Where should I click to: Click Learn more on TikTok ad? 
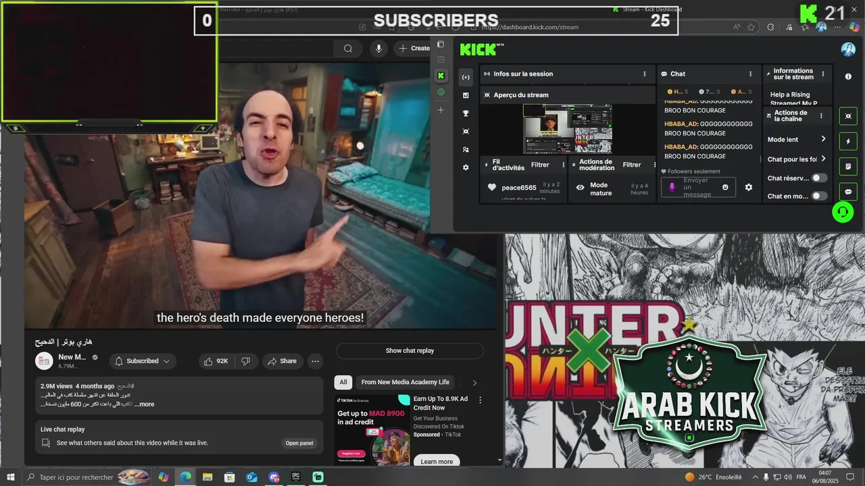(437, 462)
